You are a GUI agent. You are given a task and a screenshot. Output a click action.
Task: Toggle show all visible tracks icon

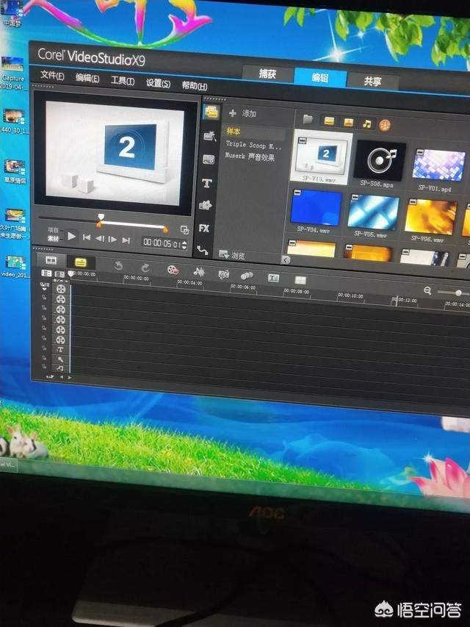click(x=46, y=273)
